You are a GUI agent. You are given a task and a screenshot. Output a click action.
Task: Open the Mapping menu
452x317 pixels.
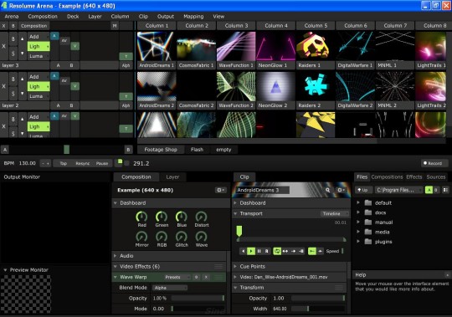193,17
